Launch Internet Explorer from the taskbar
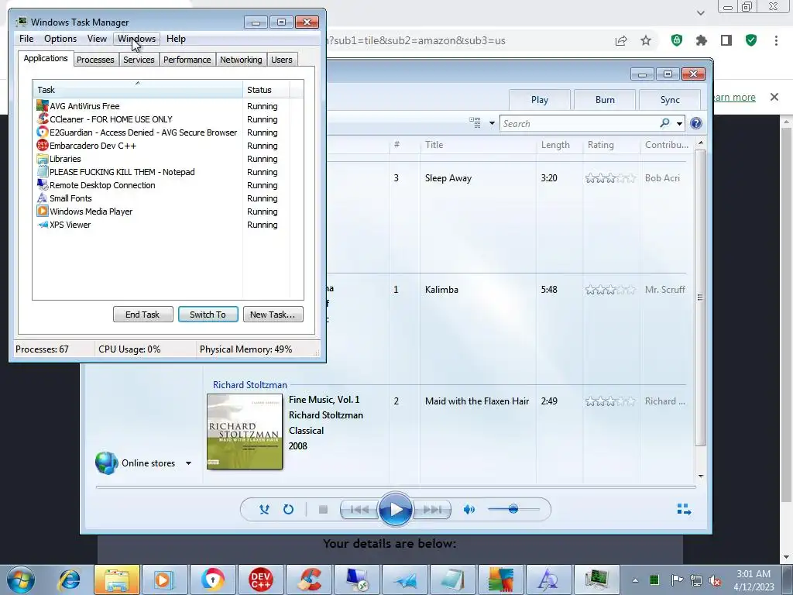Screen dimensions: 793x595 tap(69, 580)
